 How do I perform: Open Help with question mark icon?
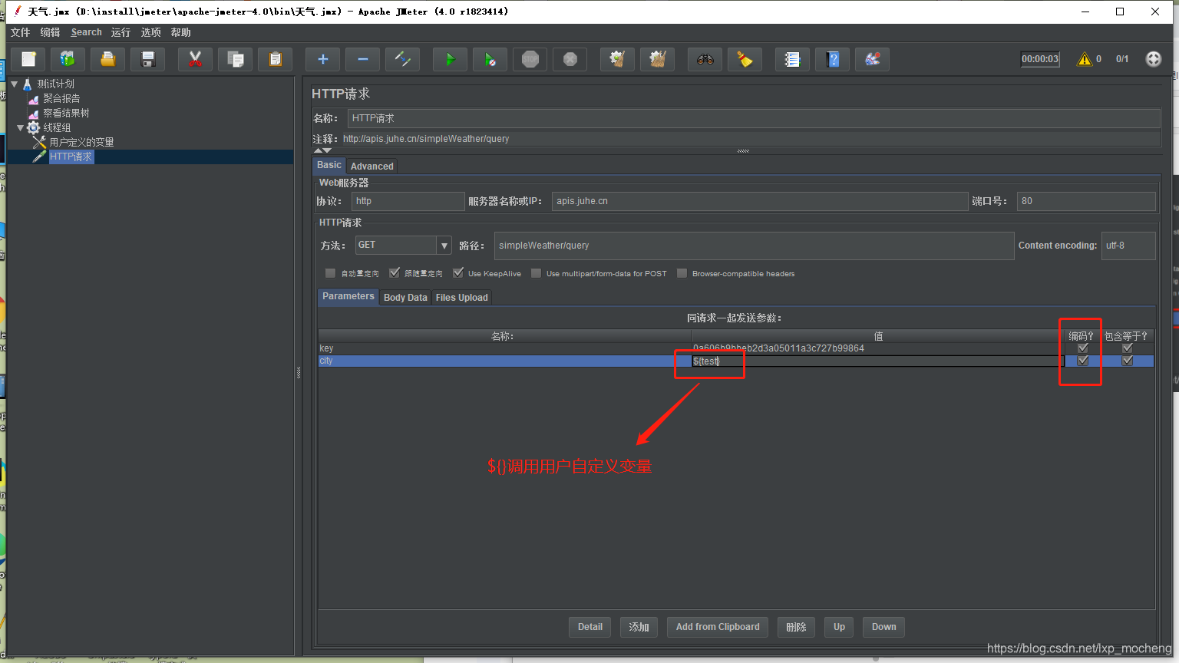(832, 59)
